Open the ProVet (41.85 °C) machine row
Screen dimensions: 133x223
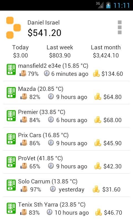click(x=66, y=162)
